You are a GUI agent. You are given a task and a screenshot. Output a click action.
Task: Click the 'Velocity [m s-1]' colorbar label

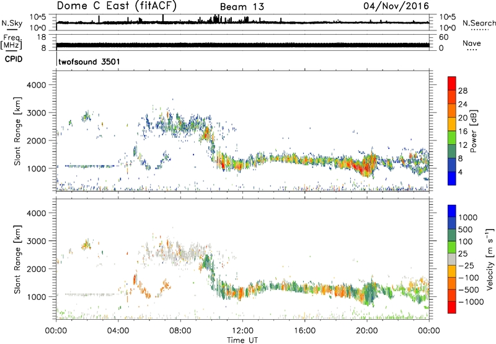(490, 258)
